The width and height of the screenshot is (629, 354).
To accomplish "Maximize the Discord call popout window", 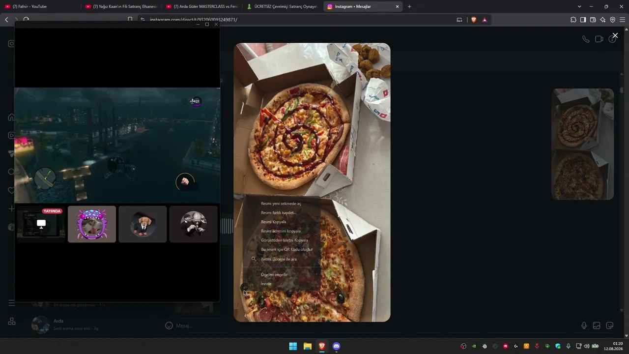I will (207, 24).
